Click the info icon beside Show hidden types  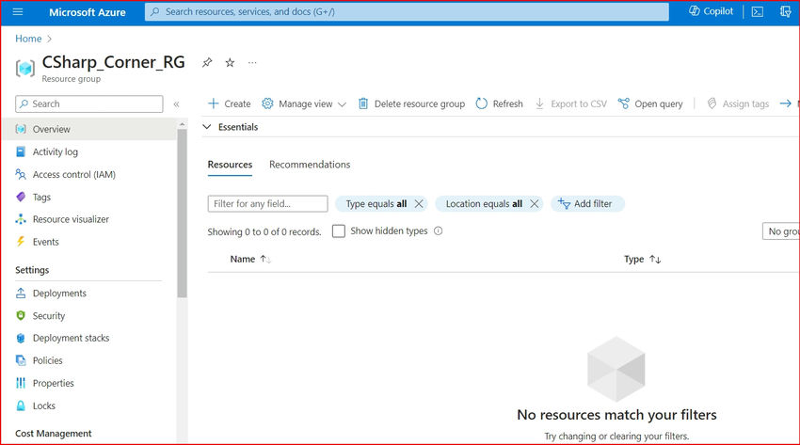click(438, 230)
